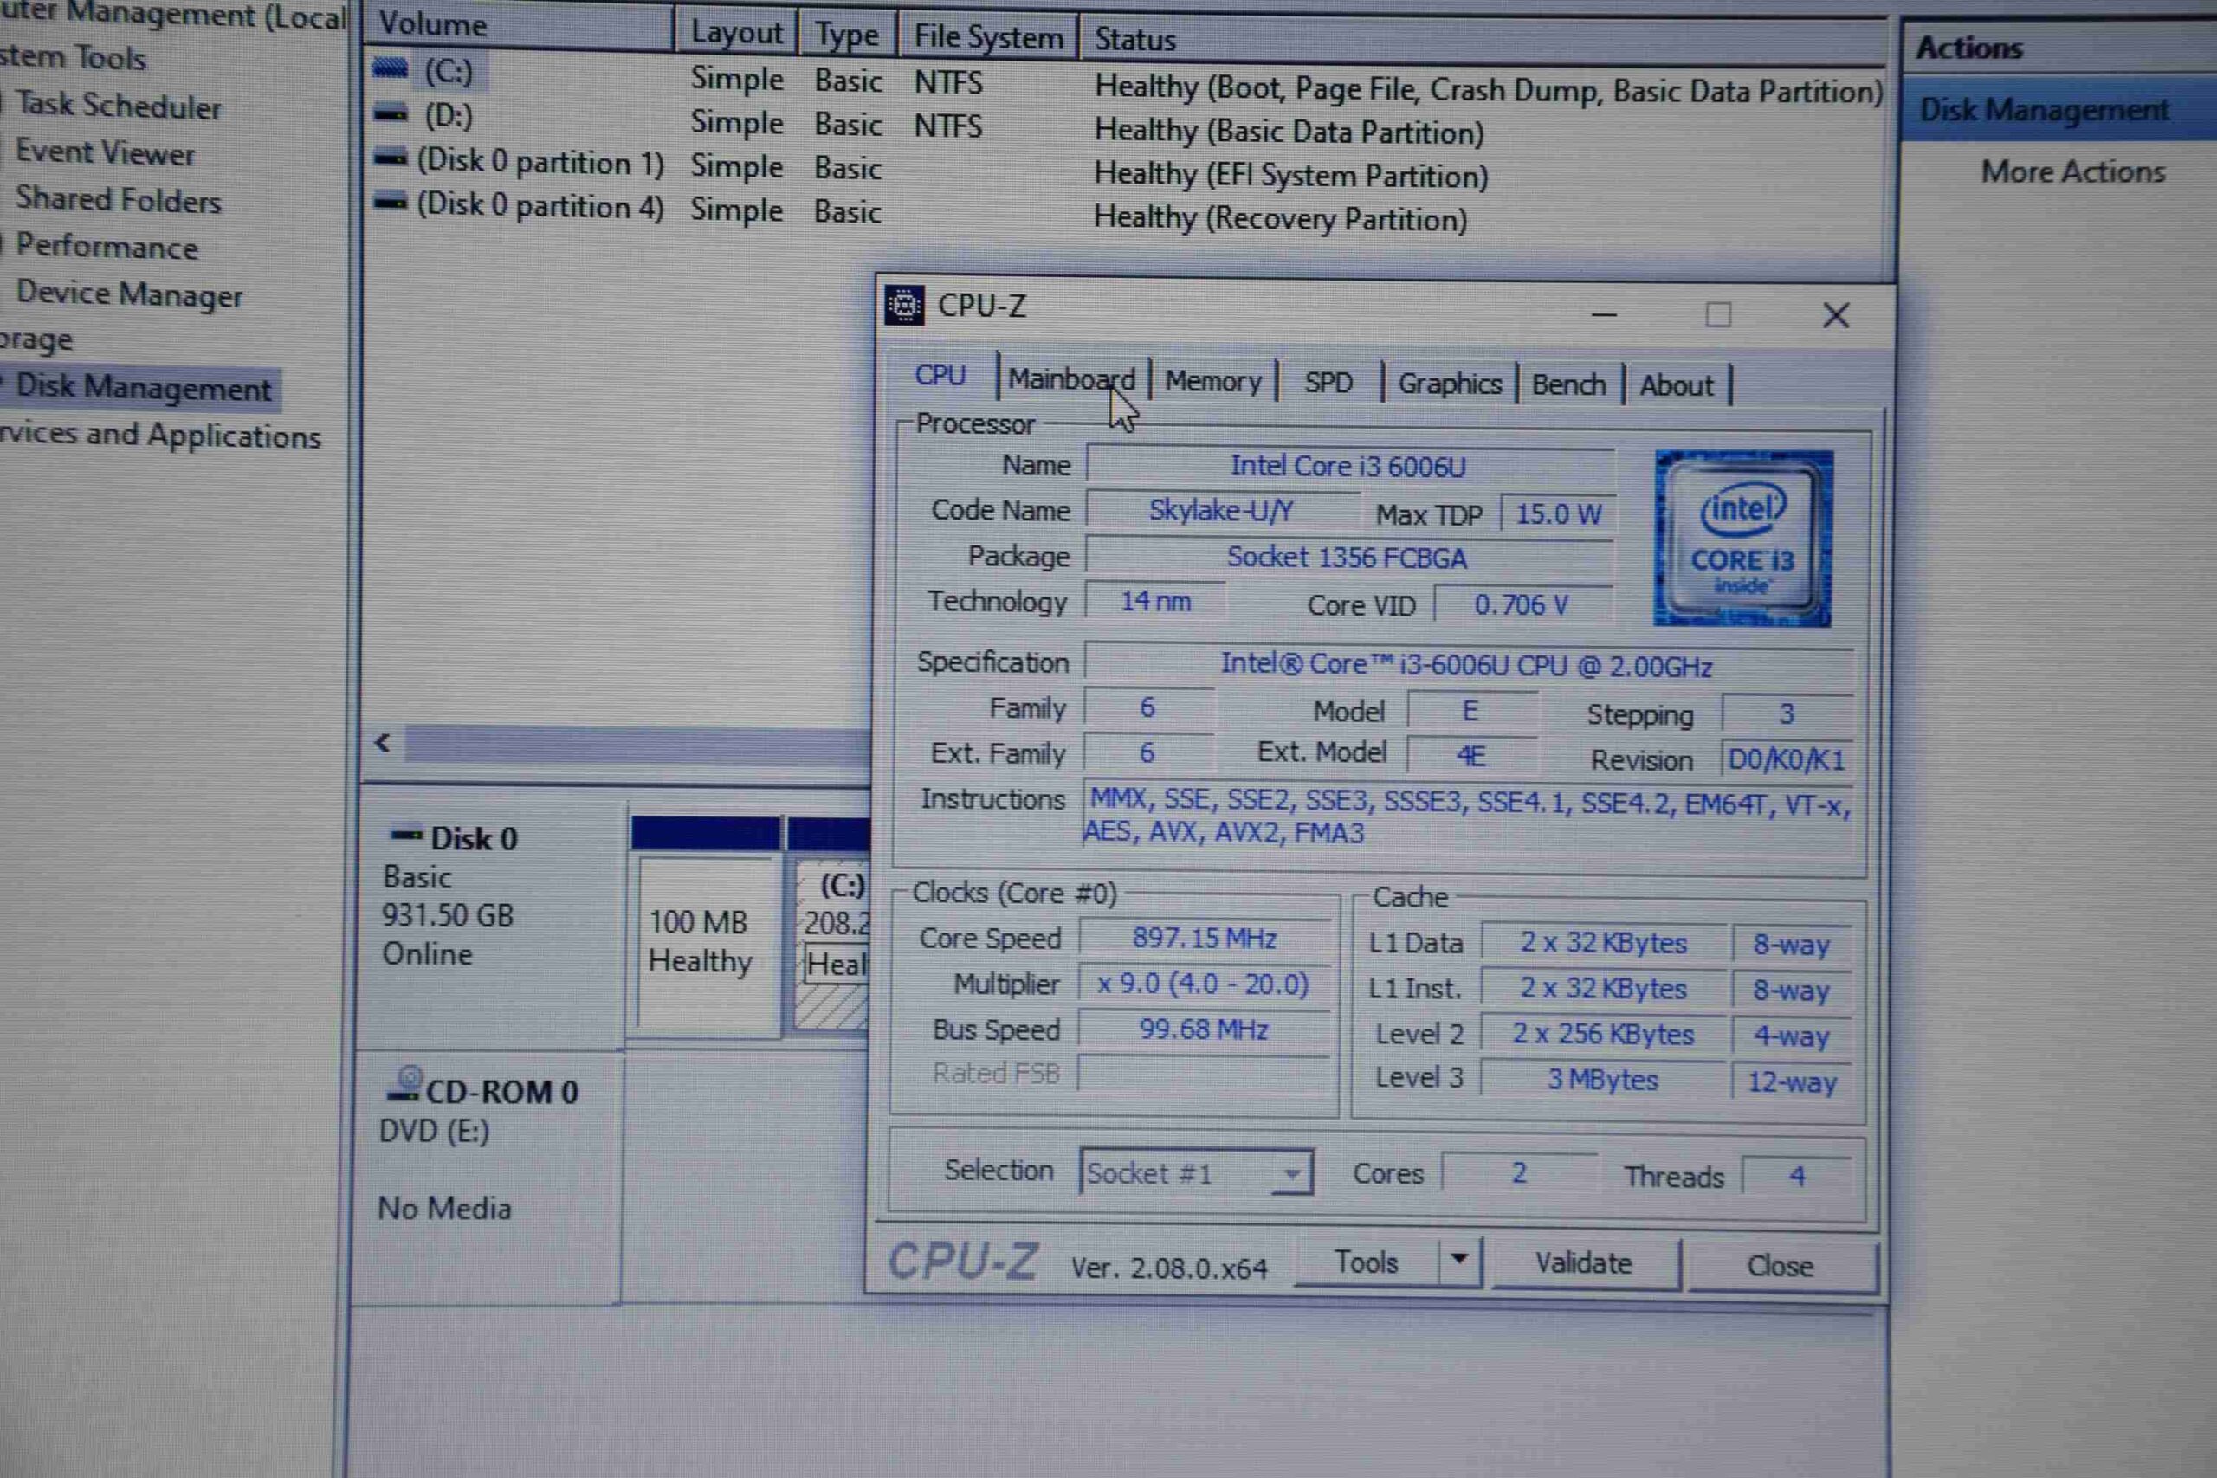The image size is (2217, 1478).
Task: Click the 14 nm Technology value
Action: click(1155, 602)
